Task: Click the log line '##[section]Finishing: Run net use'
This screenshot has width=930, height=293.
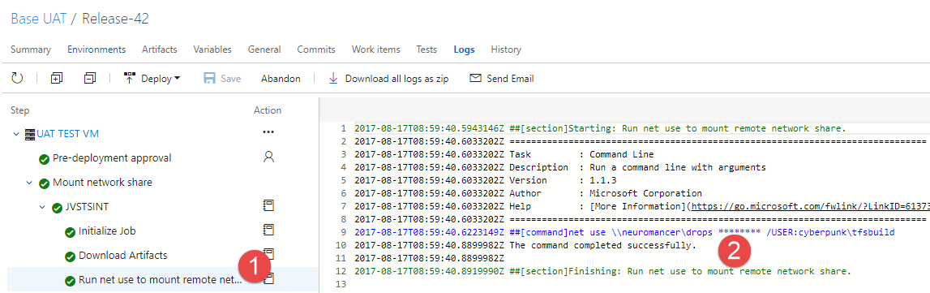Action: pyautogui.click(x=680, y=271)
